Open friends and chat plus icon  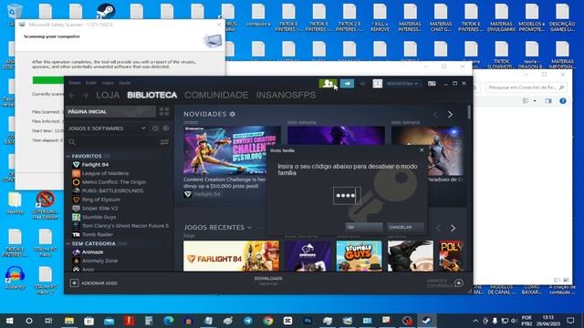[459, 283]
